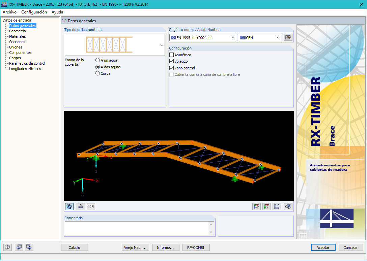Click the Comentario scrollbar down arrow
The height and width of the screenshot is (261, 367).
211,232
